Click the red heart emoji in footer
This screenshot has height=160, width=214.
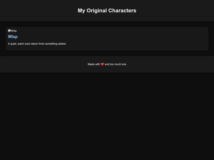click(x=102, y=64)
